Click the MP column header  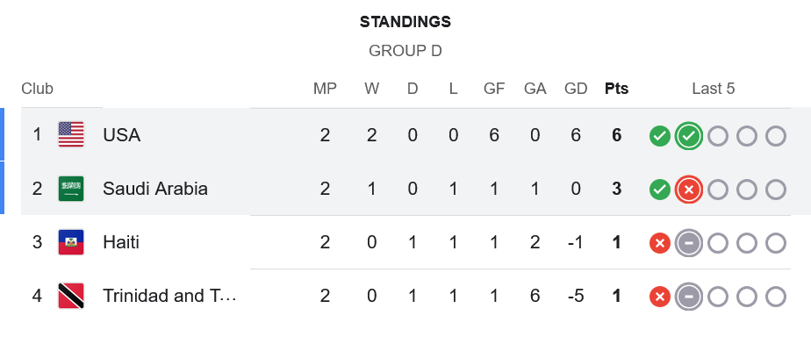[325, 89]
